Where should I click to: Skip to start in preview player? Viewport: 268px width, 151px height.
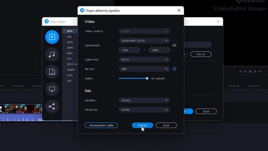tap(240, 72)
